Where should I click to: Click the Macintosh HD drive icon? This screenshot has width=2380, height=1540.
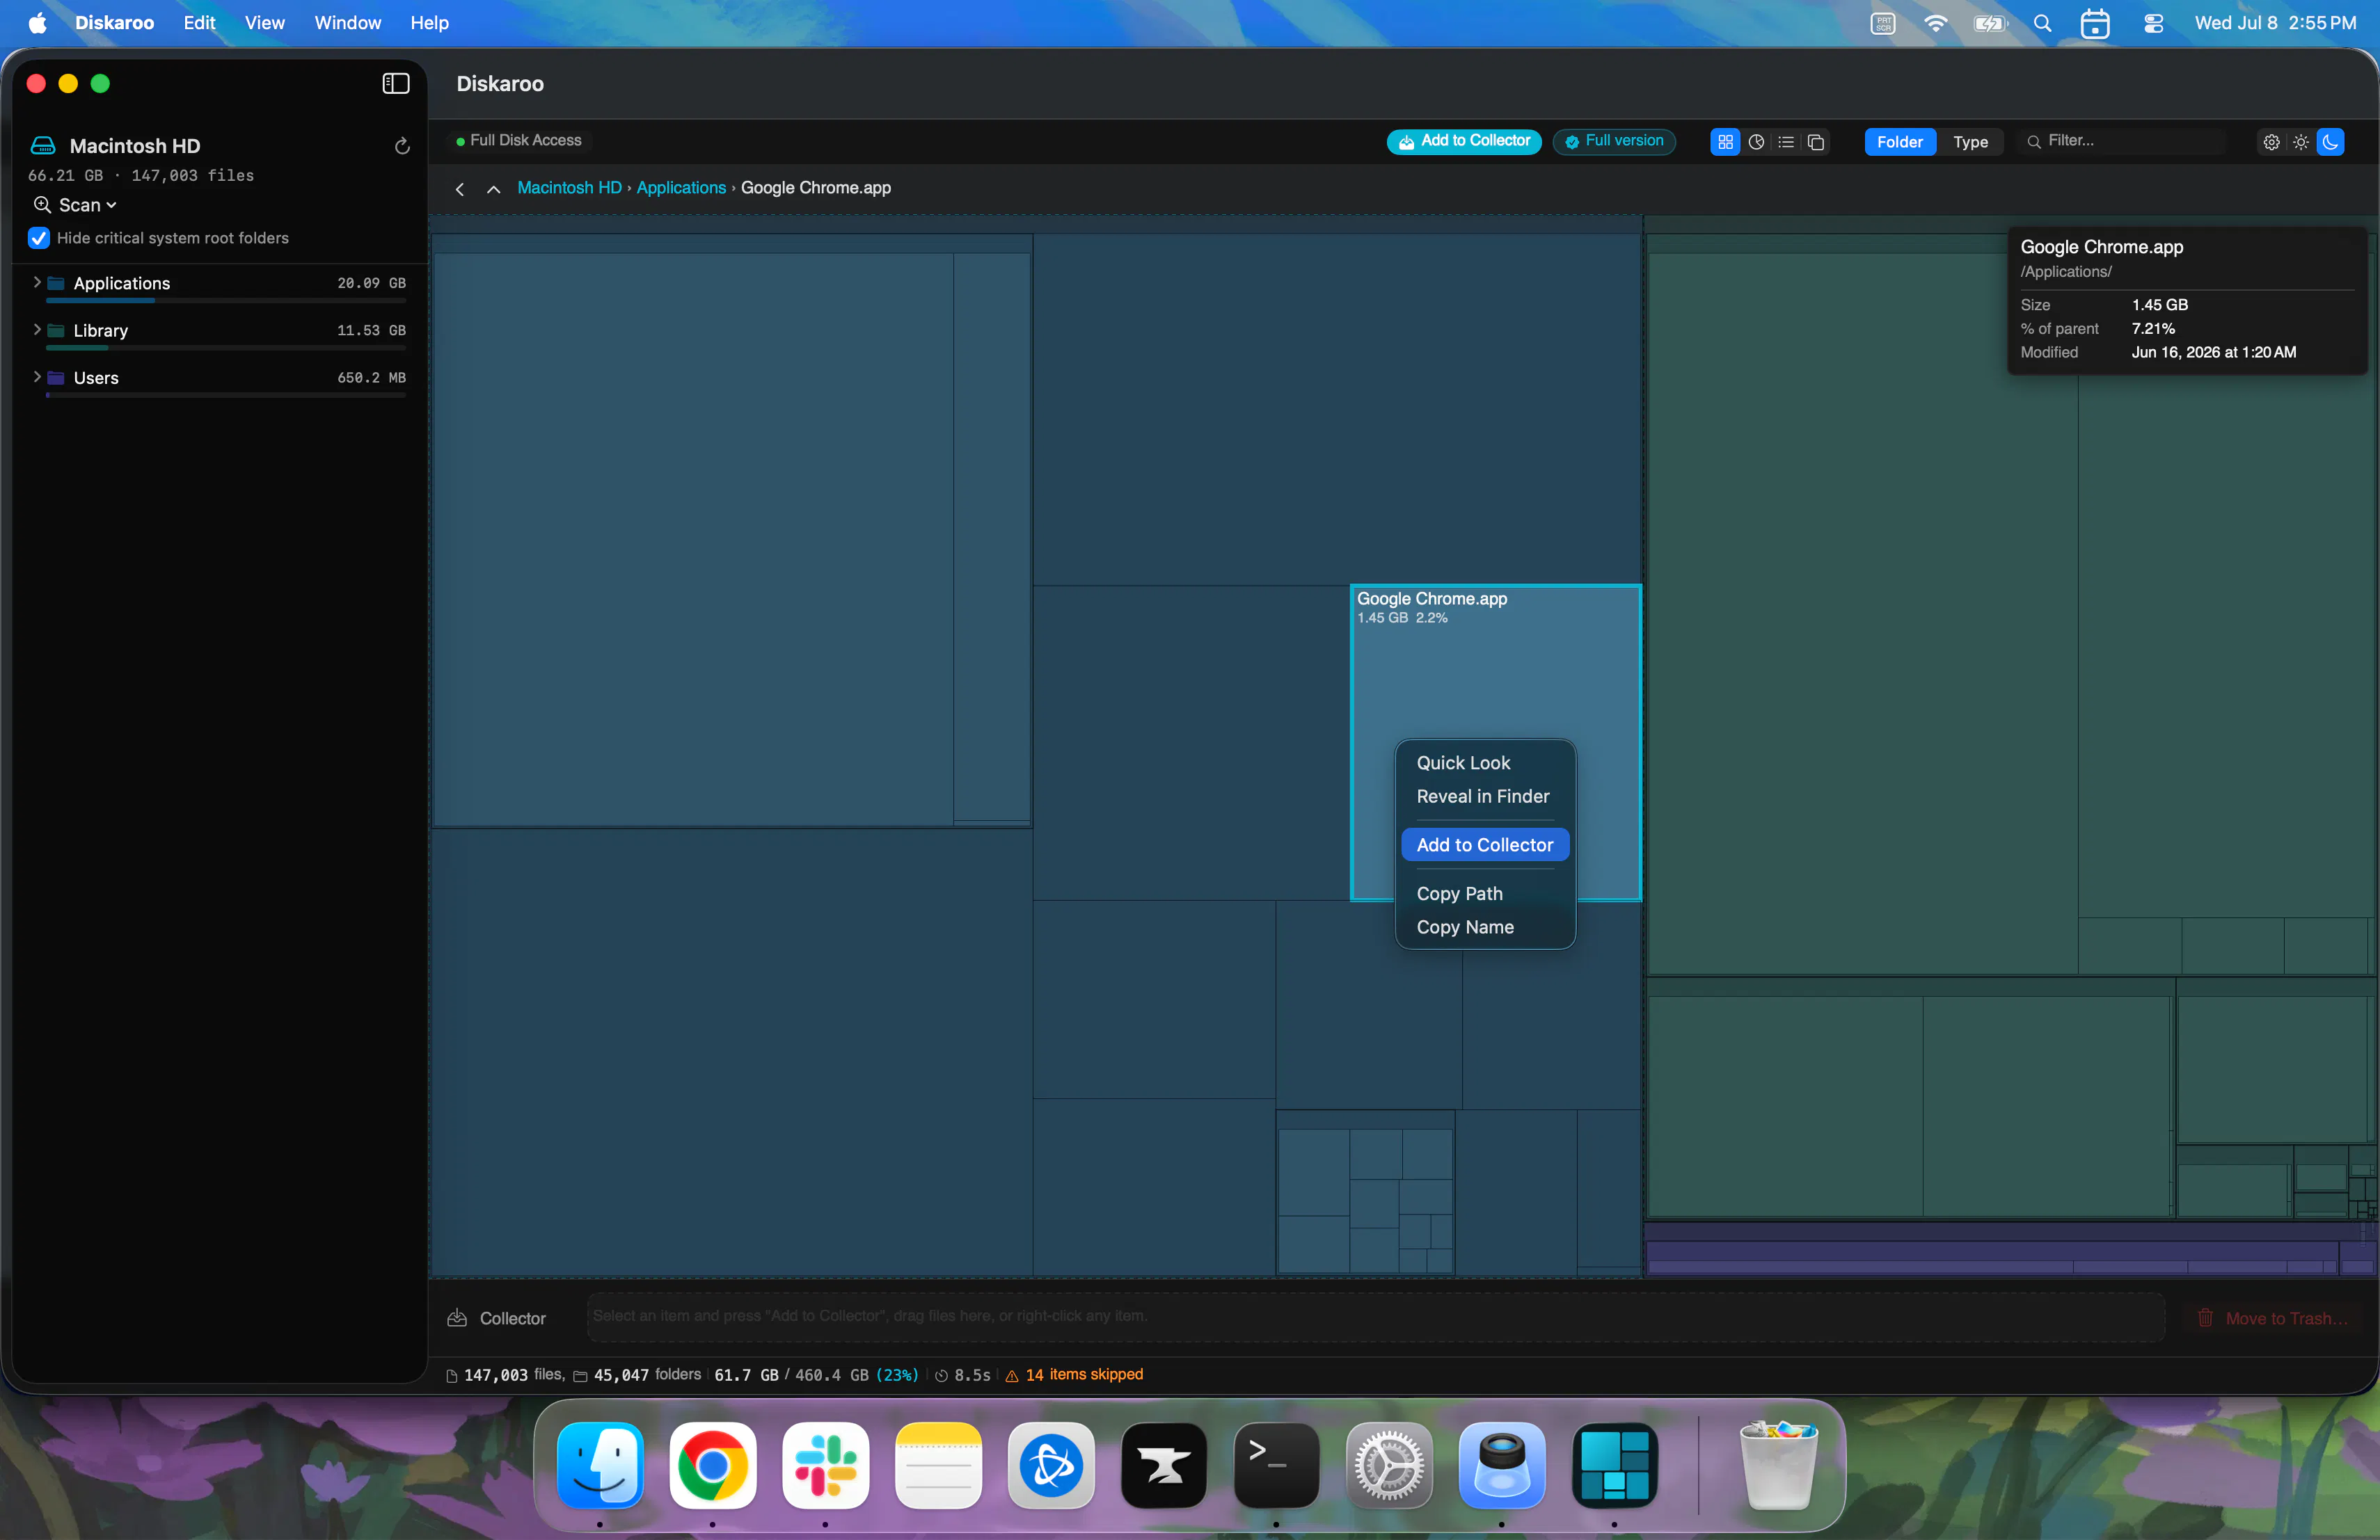coord(43,146)
